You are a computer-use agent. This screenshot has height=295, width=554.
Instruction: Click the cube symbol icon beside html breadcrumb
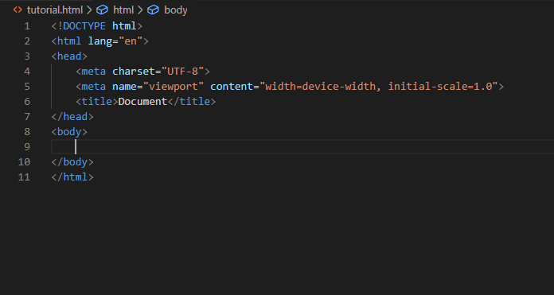(x=102, y=10)
